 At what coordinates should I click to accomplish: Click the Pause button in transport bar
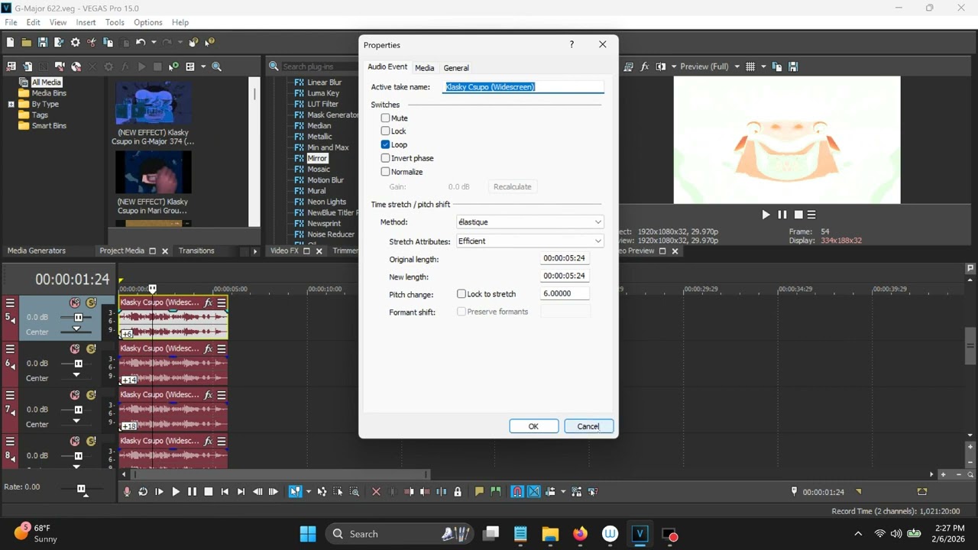click(x=192, y=492)
